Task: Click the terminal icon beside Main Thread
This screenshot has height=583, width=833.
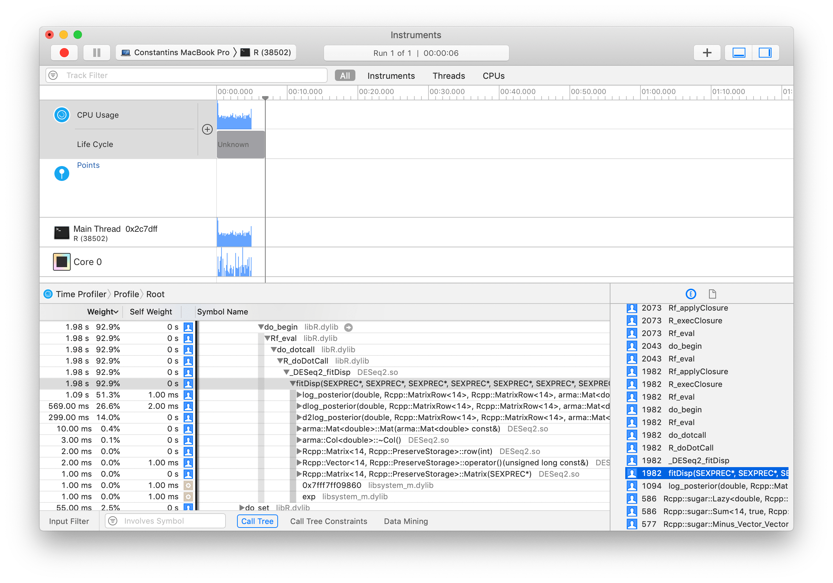Action: pos(61,232)
